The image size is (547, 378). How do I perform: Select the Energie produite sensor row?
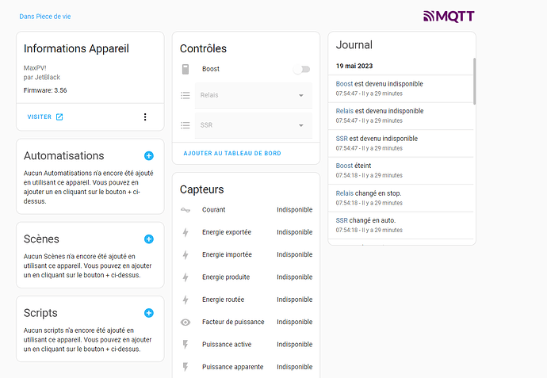(246, 277)
